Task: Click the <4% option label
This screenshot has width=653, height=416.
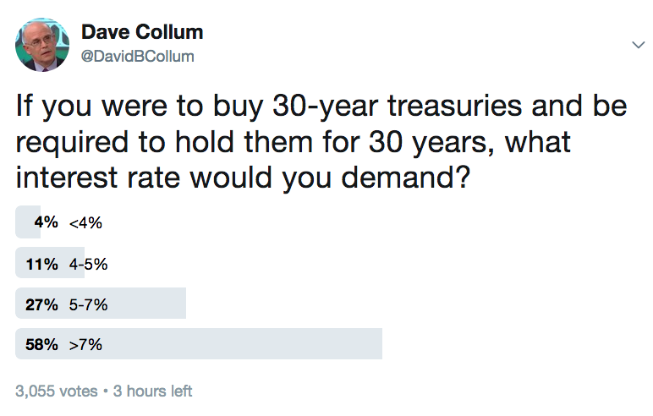Action: click(85, 222)
